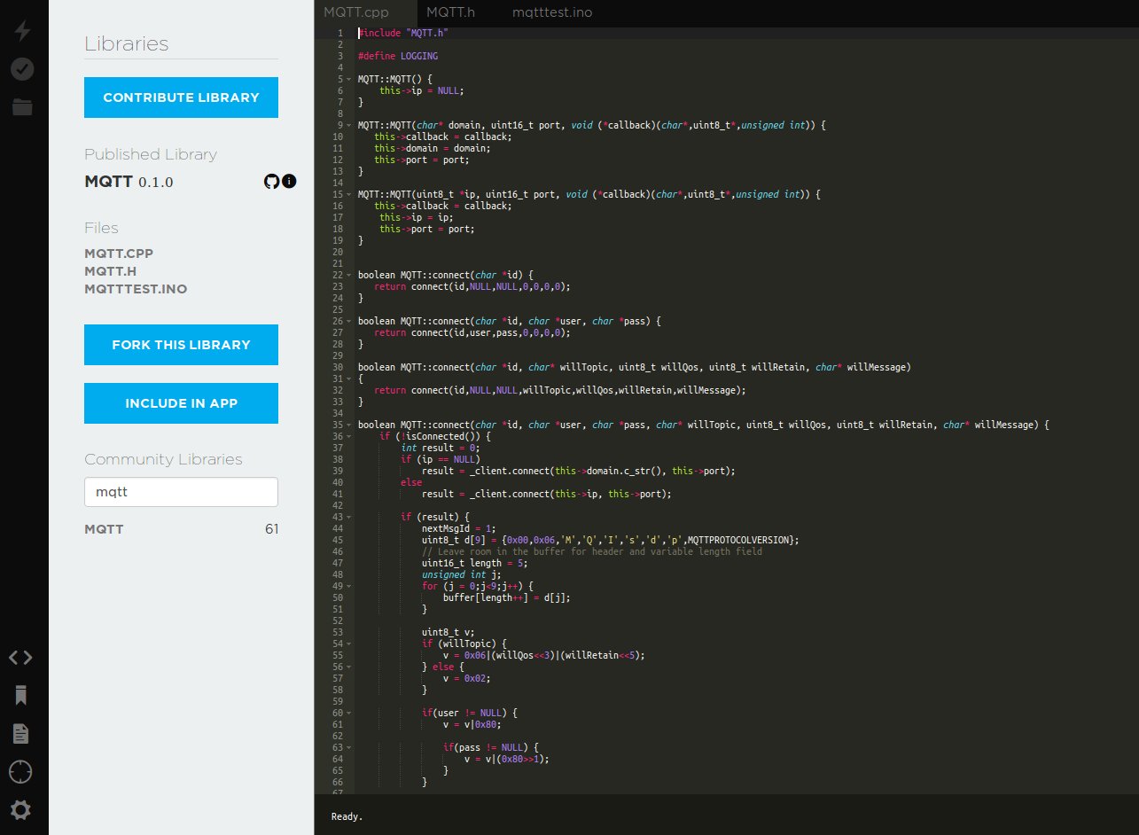Viewport: 1139px width, 835px height.
Task: Collapse the fold arrow at line 5
Action: [x=349, y=79]
